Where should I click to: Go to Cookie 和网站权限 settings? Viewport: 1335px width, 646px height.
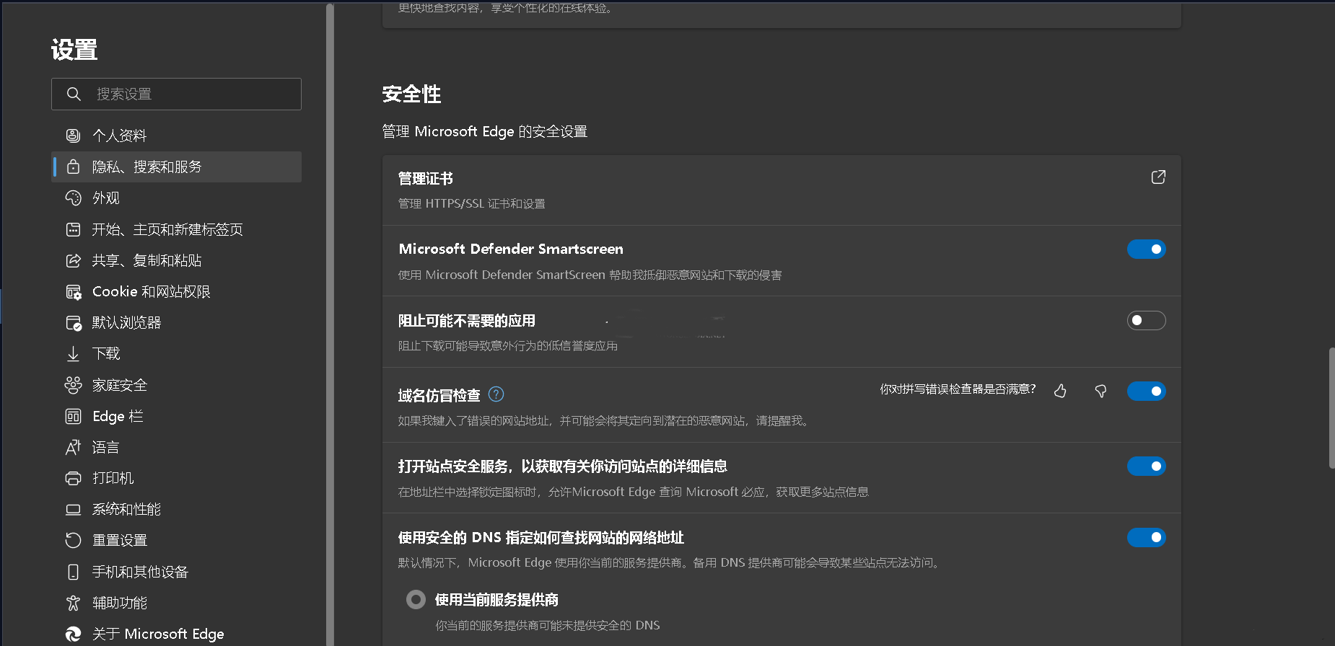coord(176,291)
